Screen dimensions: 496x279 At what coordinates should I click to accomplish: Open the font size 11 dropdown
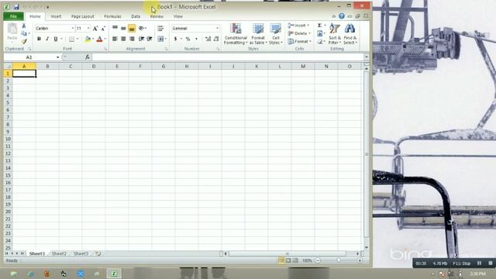tap(88, 29)
